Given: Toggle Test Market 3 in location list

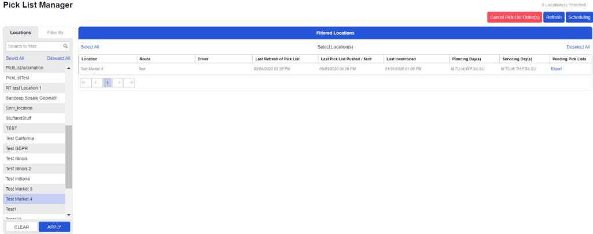Looking at the screenshot, I should tap(19, 189).
